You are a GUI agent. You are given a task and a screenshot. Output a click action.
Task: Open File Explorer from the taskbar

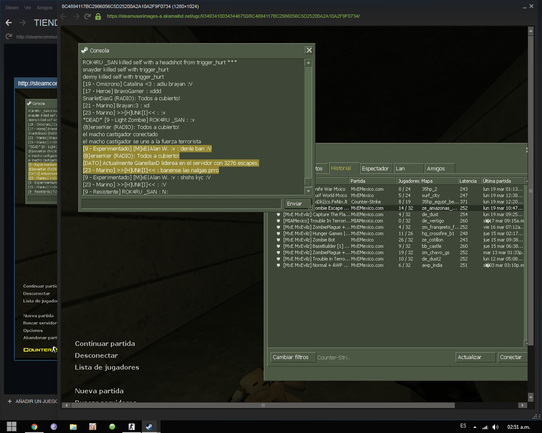(73, 427)
